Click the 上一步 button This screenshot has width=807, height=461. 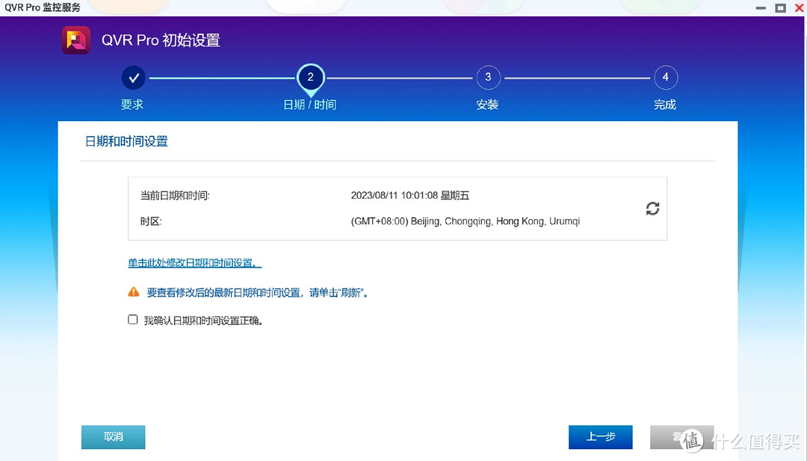pyautogui.click(x=600, y=437)
